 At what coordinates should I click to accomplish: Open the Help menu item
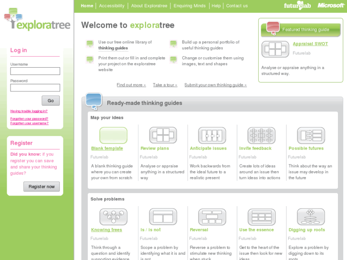pos(216,6)
